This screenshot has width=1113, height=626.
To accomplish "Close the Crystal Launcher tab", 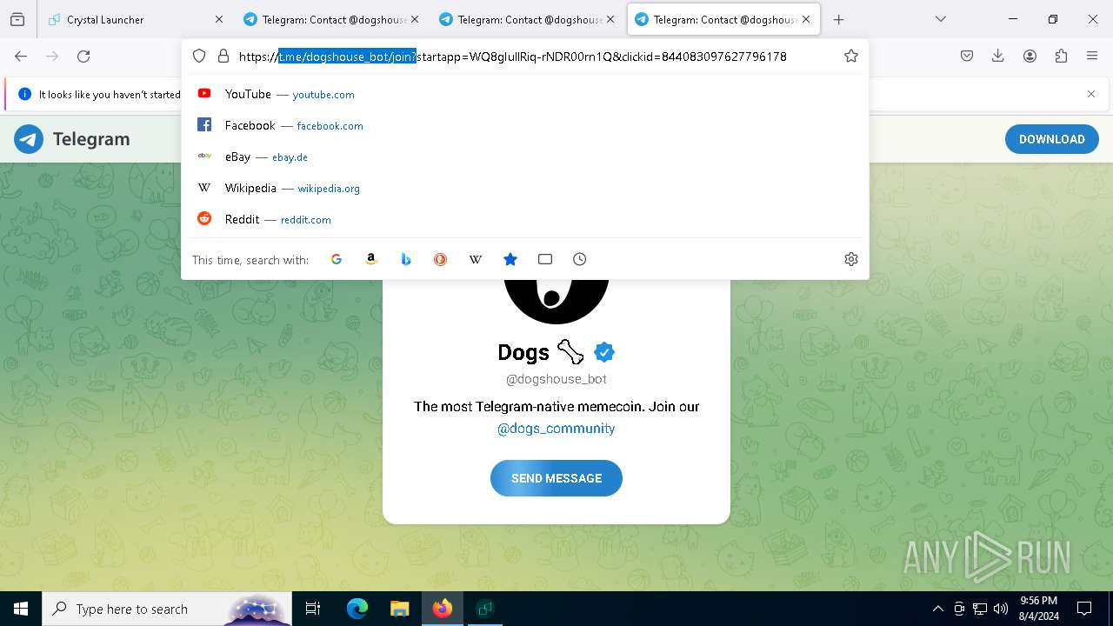I will (x=218, y=19).
